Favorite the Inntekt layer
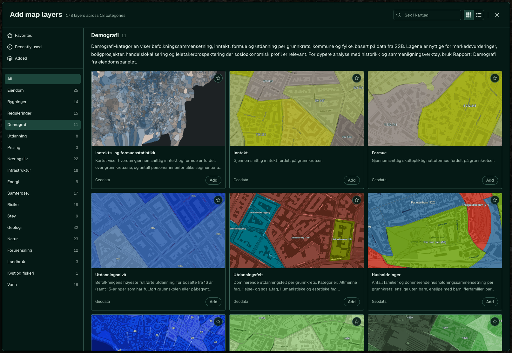 [357, 78]
